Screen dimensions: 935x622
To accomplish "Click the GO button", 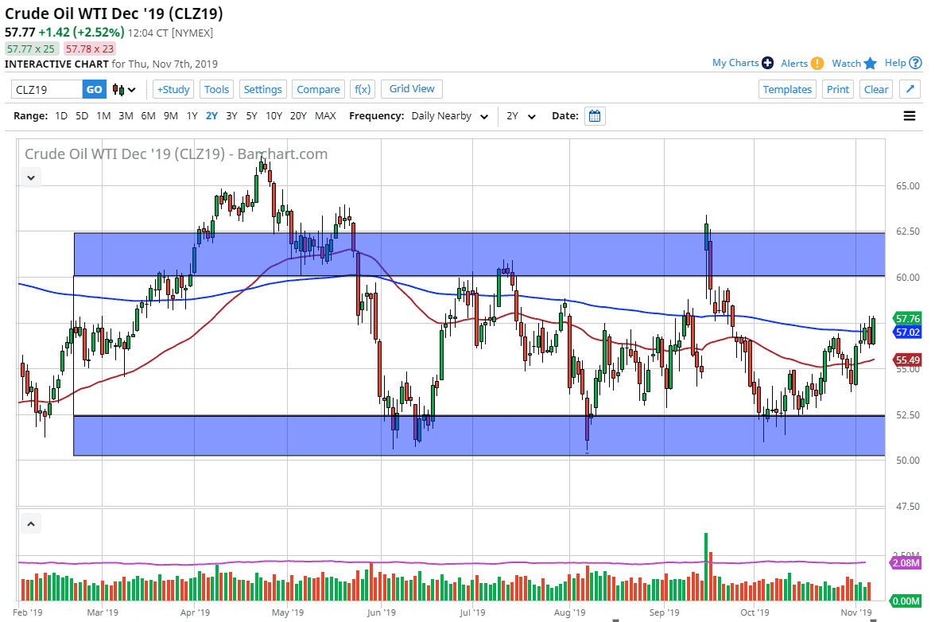I will (93, 89).
